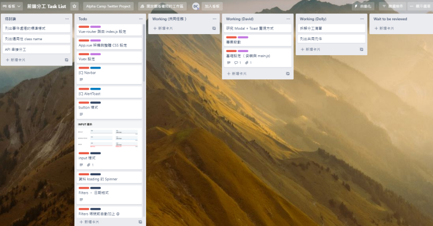Screen dimensions: 433x226
Task: Open the API 串接分工 card
Action: pos(36,50)
